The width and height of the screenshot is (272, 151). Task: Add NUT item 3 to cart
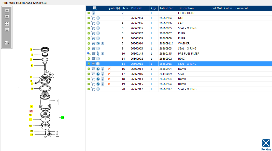[x=93, y=18]
